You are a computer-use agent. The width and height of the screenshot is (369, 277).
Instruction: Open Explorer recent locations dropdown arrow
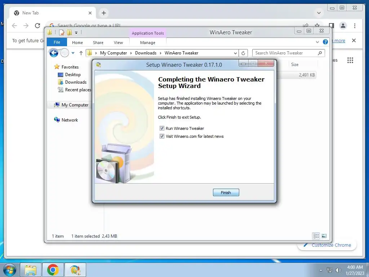pos(73,53)
